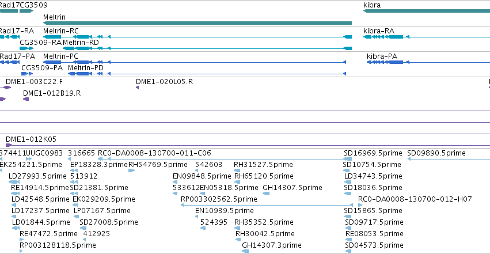Select the LD17237.5prime label
490x254 pixels.
tap(40, 211)
